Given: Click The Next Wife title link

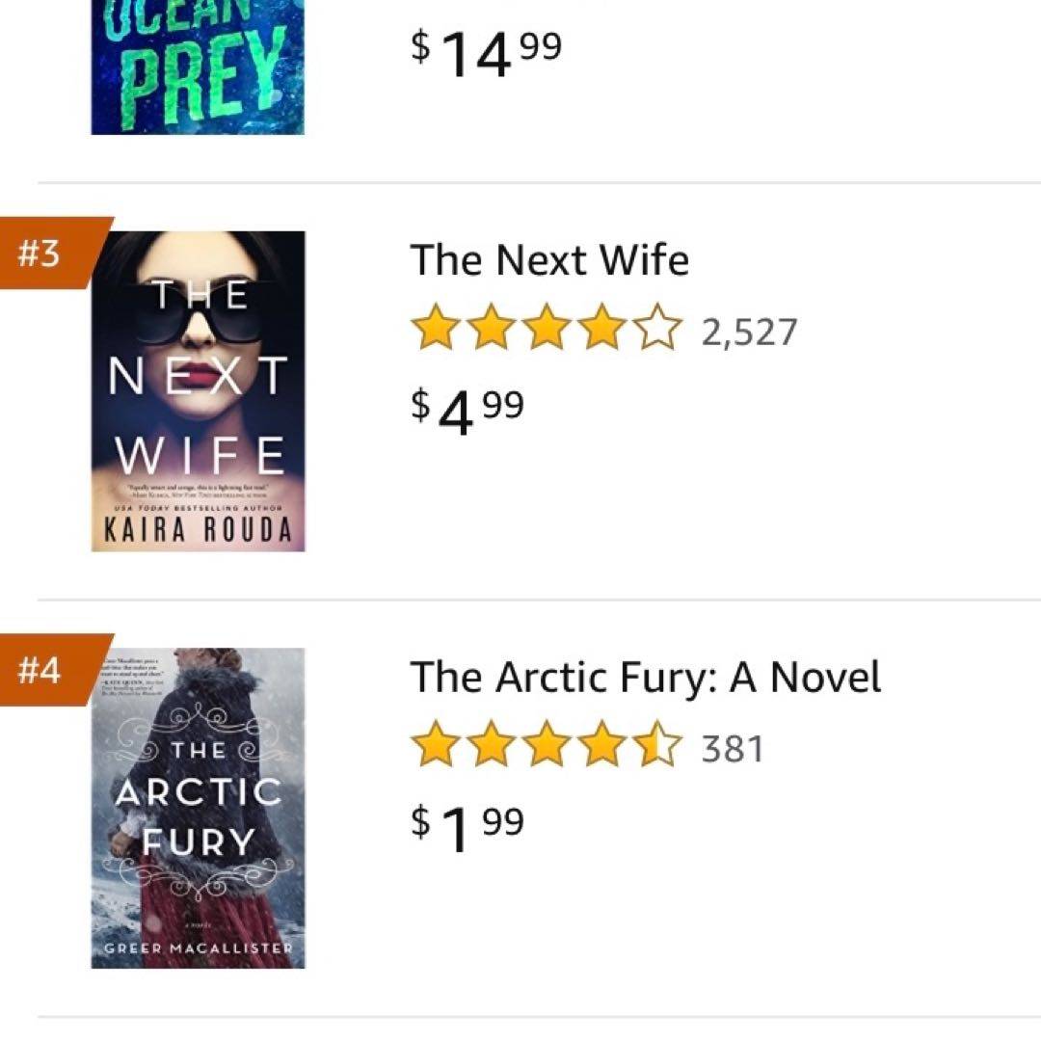Looking at the screenshot, I should 549,261.
